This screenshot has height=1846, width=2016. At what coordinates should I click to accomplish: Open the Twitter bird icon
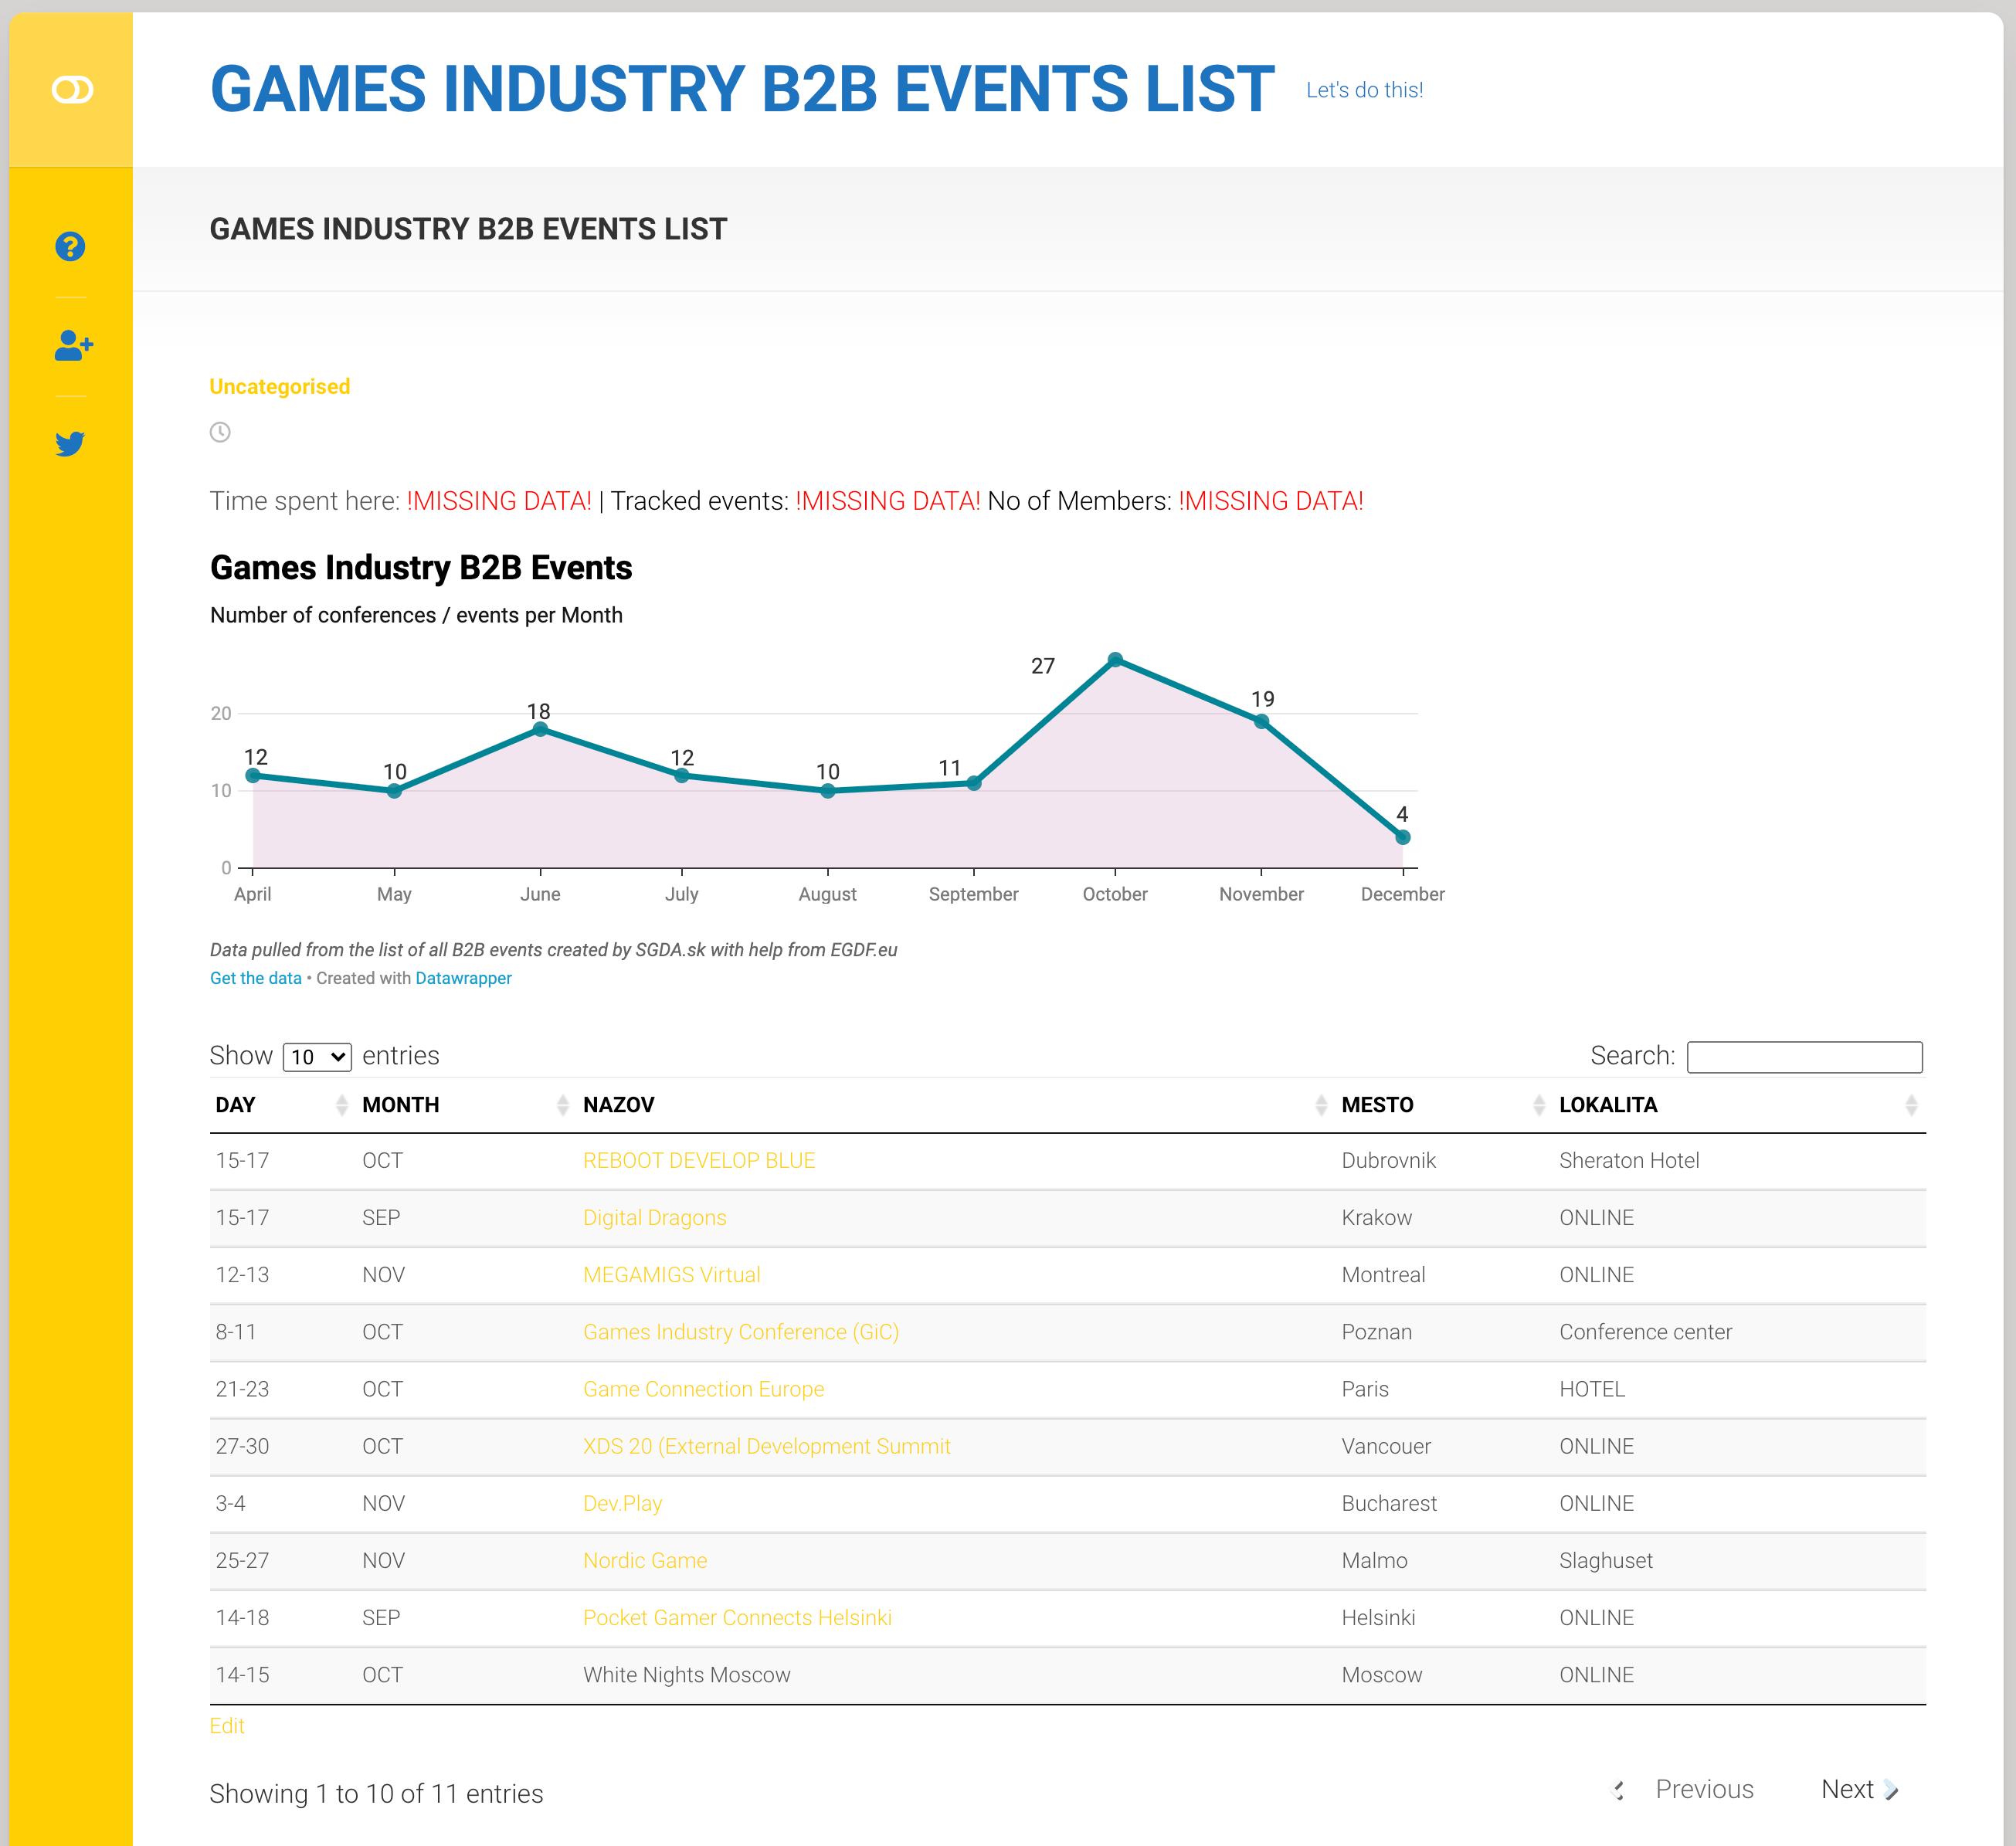pos(70,443)
